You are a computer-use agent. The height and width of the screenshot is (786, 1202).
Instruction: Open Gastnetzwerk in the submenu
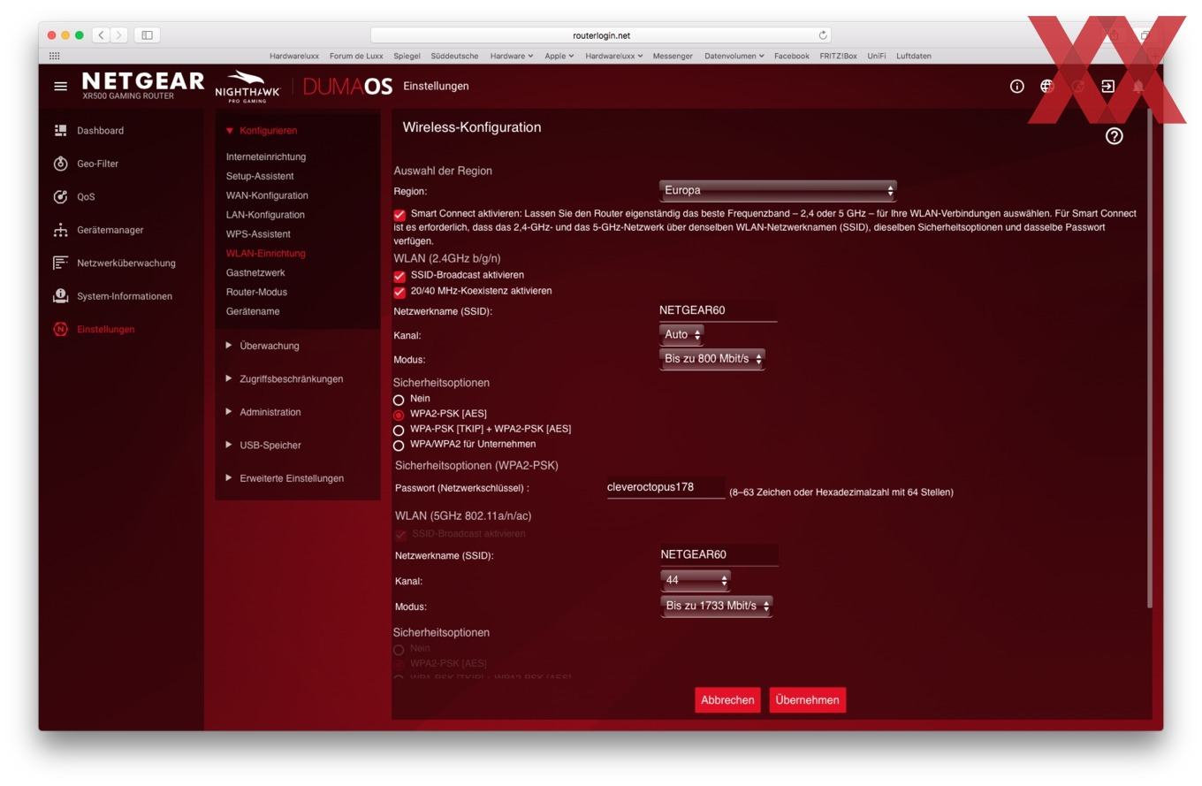[x=255, y=273]
